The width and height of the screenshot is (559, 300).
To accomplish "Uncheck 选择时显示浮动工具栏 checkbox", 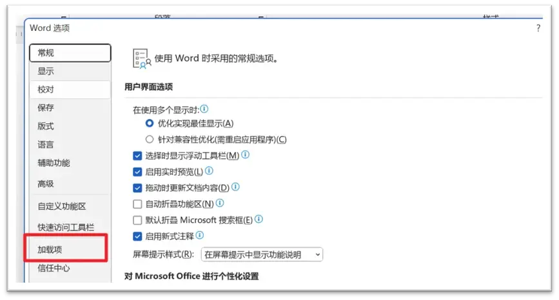I will pos(137,156).
